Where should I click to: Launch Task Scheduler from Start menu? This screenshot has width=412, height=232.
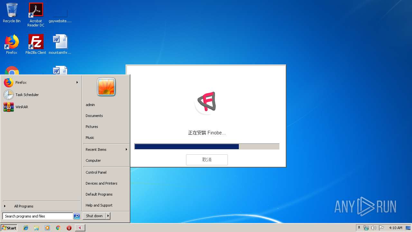(41, 95)
